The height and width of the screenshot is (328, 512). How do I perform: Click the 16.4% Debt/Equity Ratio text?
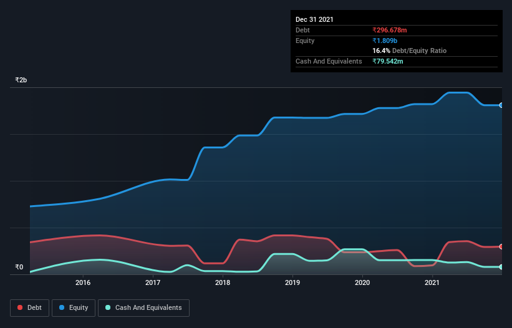click(x=410, y=51)
